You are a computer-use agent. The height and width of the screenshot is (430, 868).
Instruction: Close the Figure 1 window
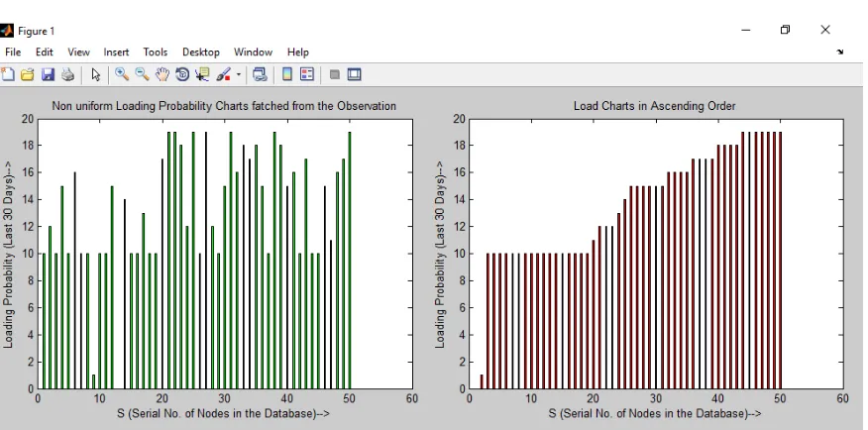tap(825, 30)
